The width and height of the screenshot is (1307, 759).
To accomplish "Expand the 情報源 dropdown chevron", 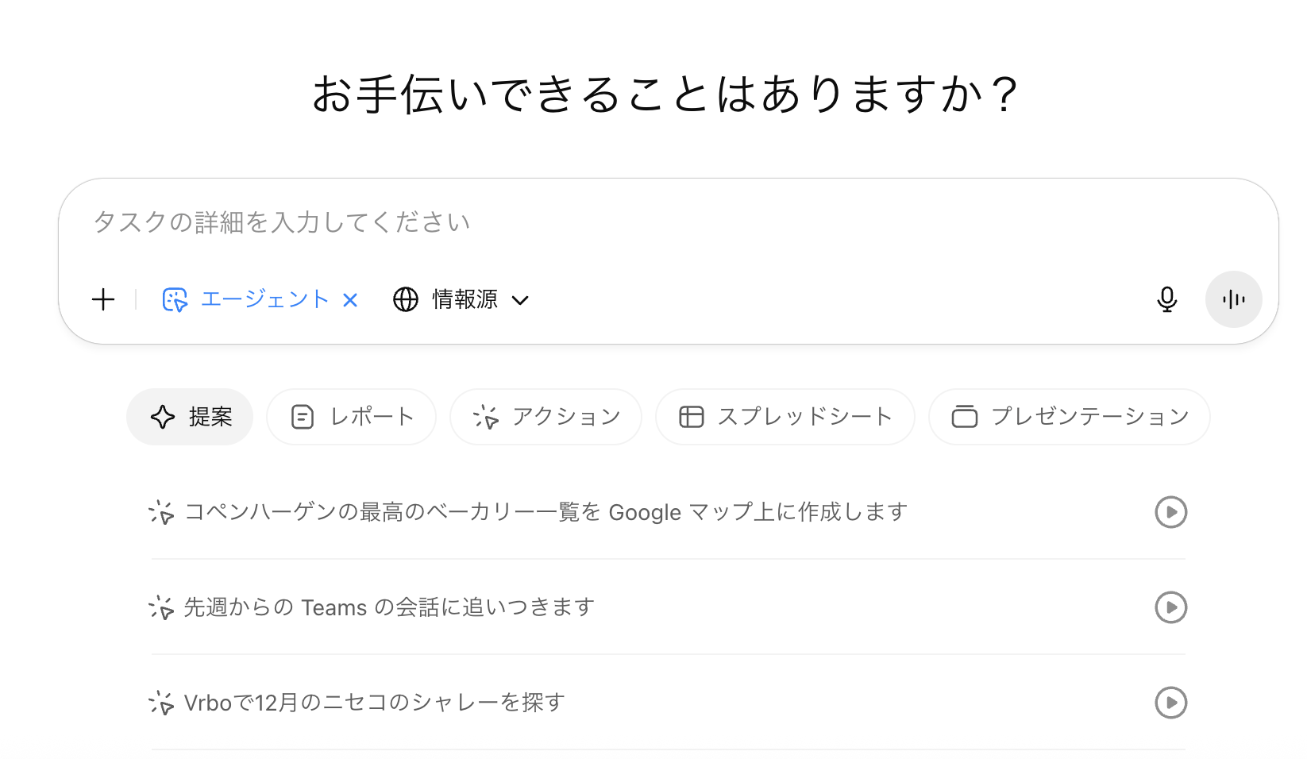I will pyautogui.click(x=520, y=300).
